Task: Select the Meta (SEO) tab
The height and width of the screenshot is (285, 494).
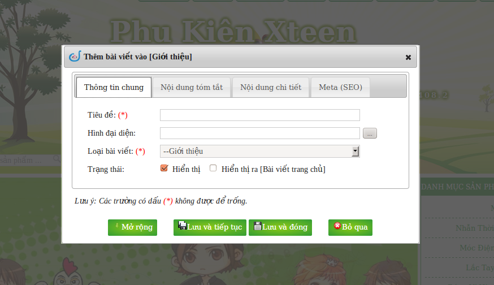Action: tap(340, 87)
